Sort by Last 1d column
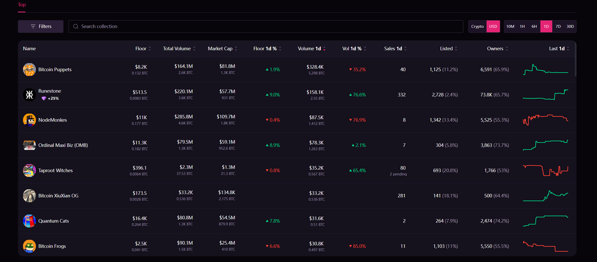This screenshot has width=597, height=262. 559,49
